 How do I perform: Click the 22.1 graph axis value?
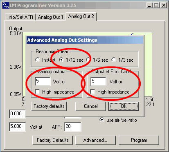(x=150, y=105)
